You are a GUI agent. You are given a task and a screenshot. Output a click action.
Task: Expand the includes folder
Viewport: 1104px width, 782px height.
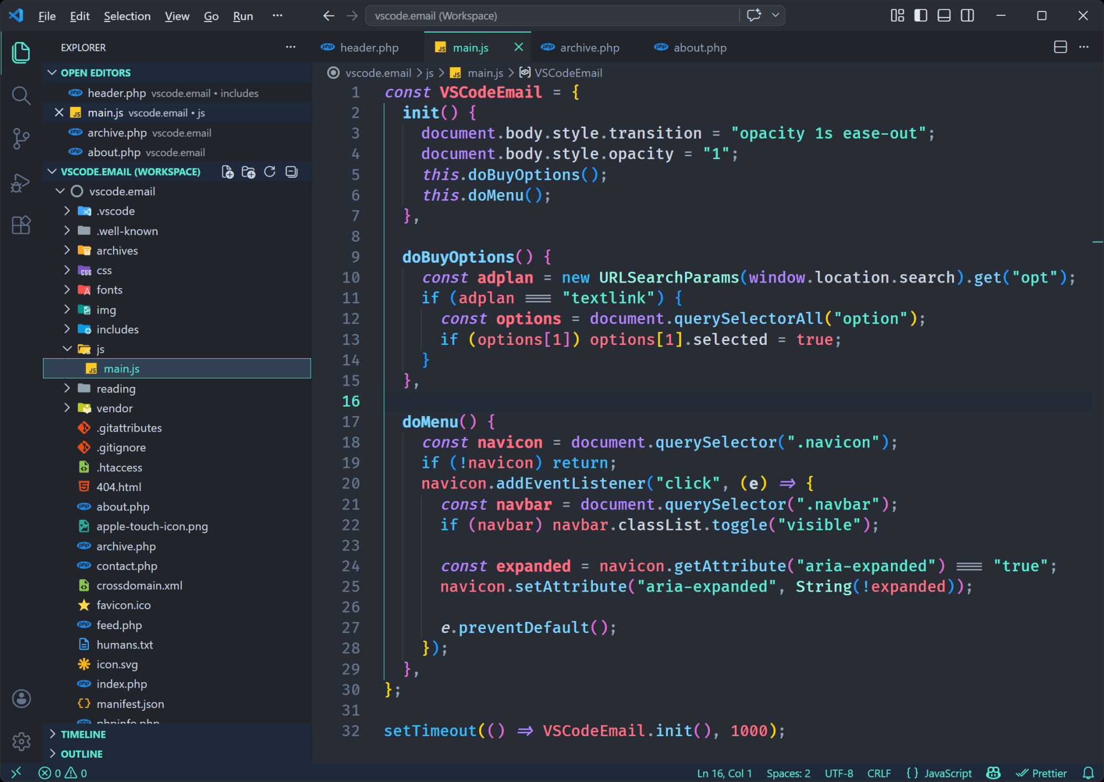(x=67, y=329)
